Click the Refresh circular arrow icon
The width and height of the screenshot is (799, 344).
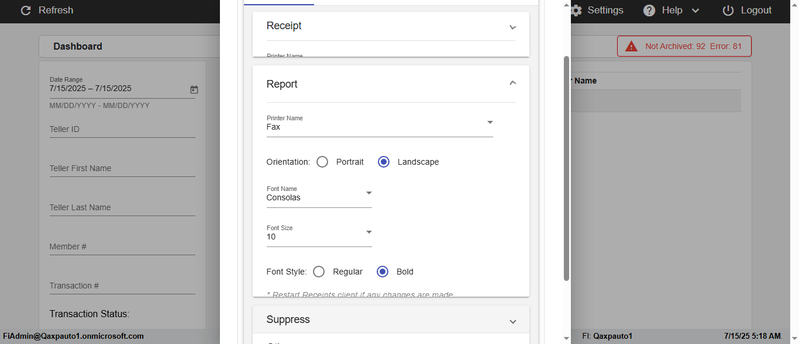click(x=26, y=11)
